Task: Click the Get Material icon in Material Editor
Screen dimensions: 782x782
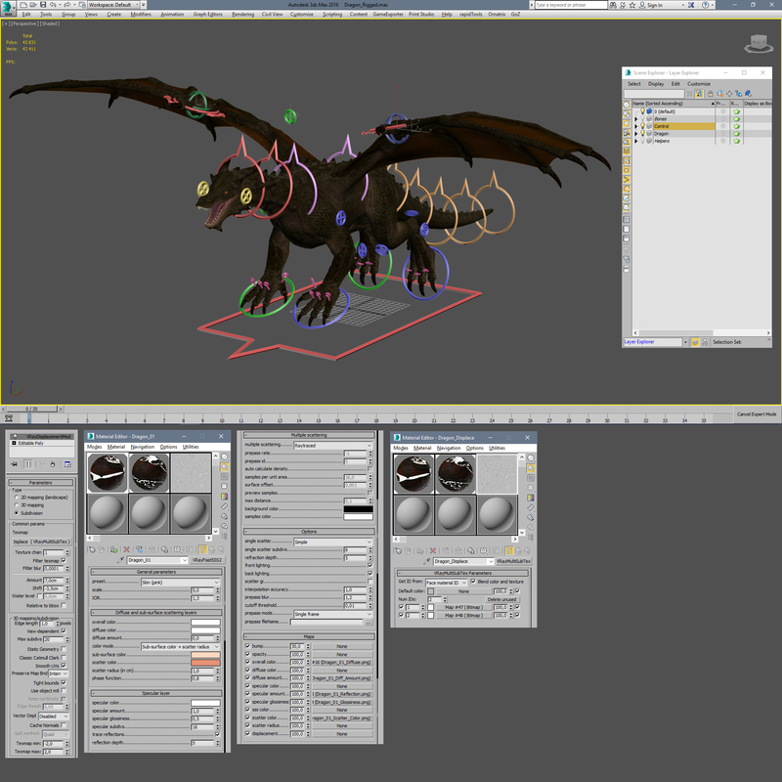Action: pos(92,548)
